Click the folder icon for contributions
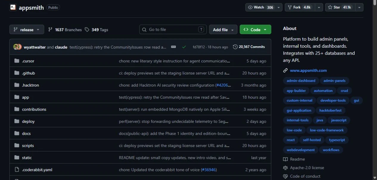Screen dimensions: 377x180 coord(17,109)
